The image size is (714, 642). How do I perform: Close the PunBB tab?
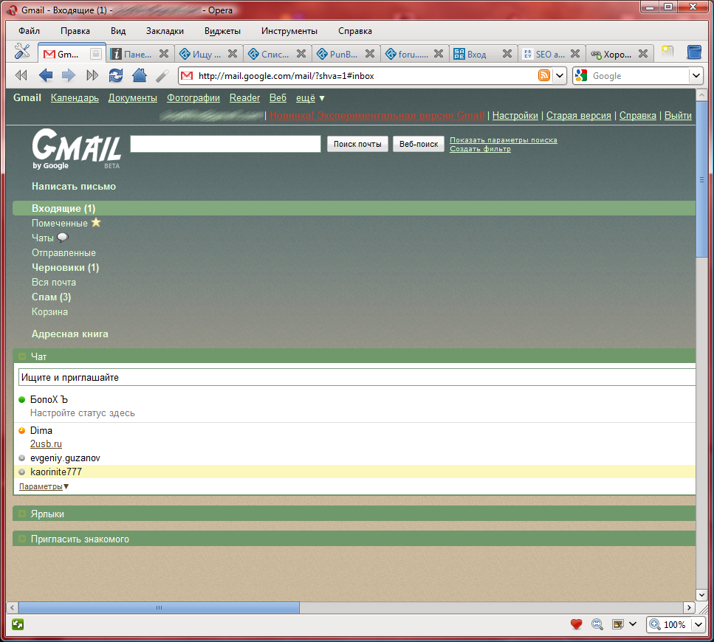371,54
